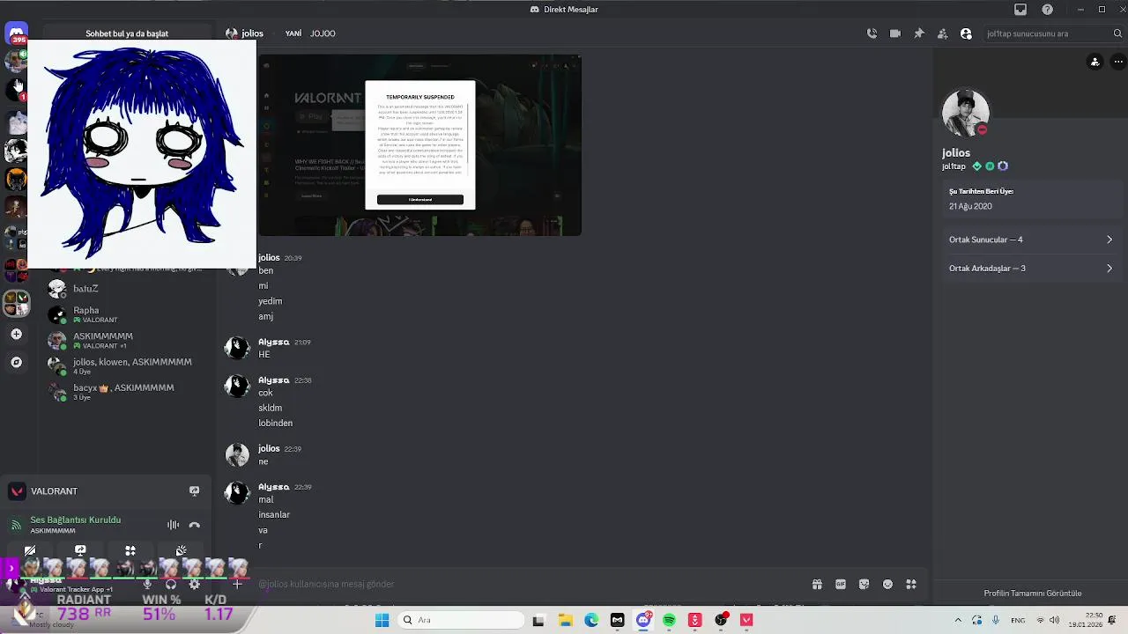This screenshot has height=634, width=1128.
Task: Share your screen from the voice panel
Action: tap(80, 550)
